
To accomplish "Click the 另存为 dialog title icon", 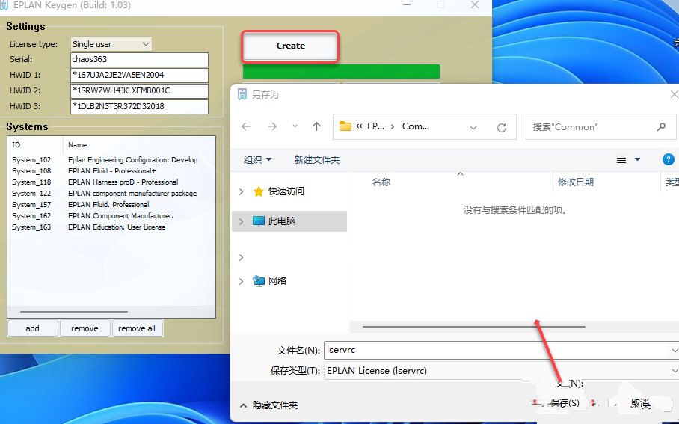I will pos(242,94).
